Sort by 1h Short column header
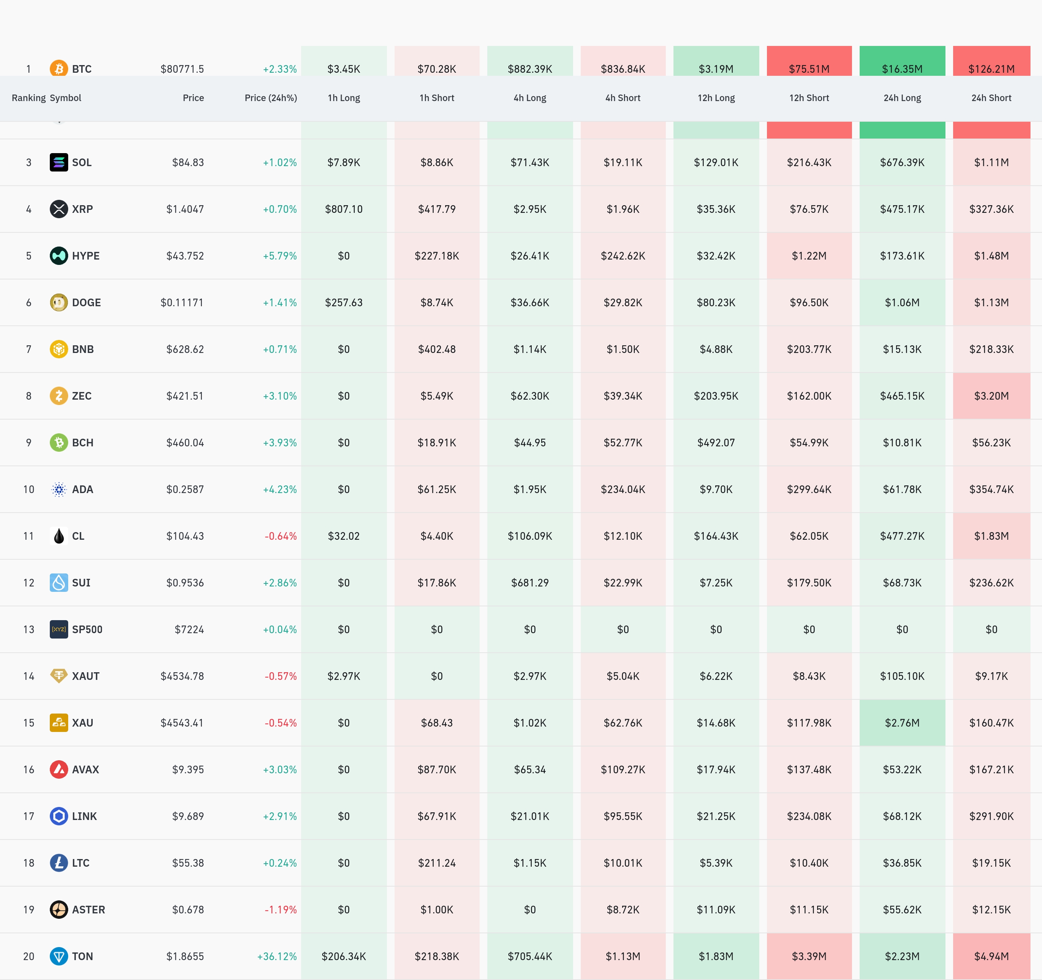The height and width of the screenshot is (980, 1042). pos(437,98)
